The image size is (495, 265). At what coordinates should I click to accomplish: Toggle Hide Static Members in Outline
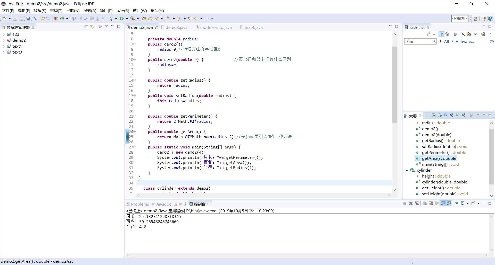coord(451,115)
